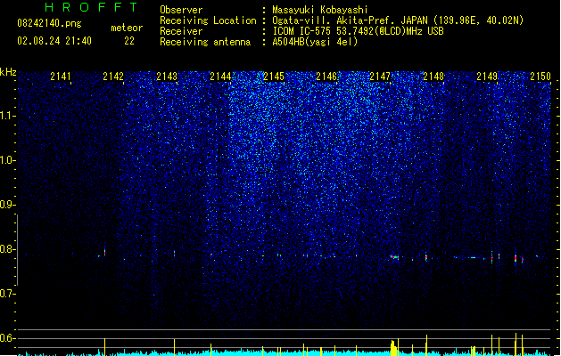Click the 2146 time marker
The image size is (561, 356).
[326, 77]
